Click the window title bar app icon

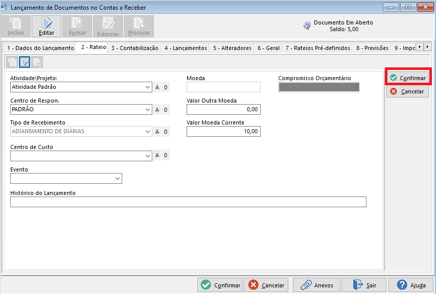tap(5, 7)
